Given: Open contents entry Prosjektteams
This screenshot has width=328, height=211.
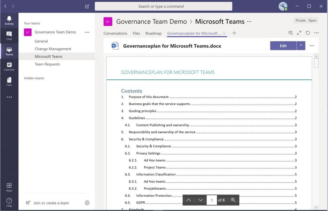Looking at the screenshot, I should 213,188.
